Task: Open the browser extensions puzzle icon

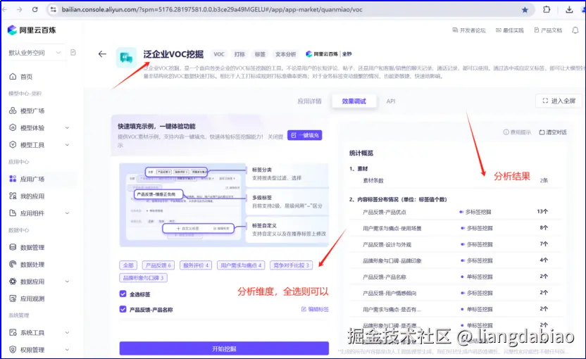Action: click(x=547, y=10)
